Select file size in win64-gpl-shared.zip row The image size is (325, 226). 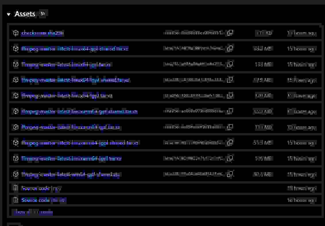point(262,174)
